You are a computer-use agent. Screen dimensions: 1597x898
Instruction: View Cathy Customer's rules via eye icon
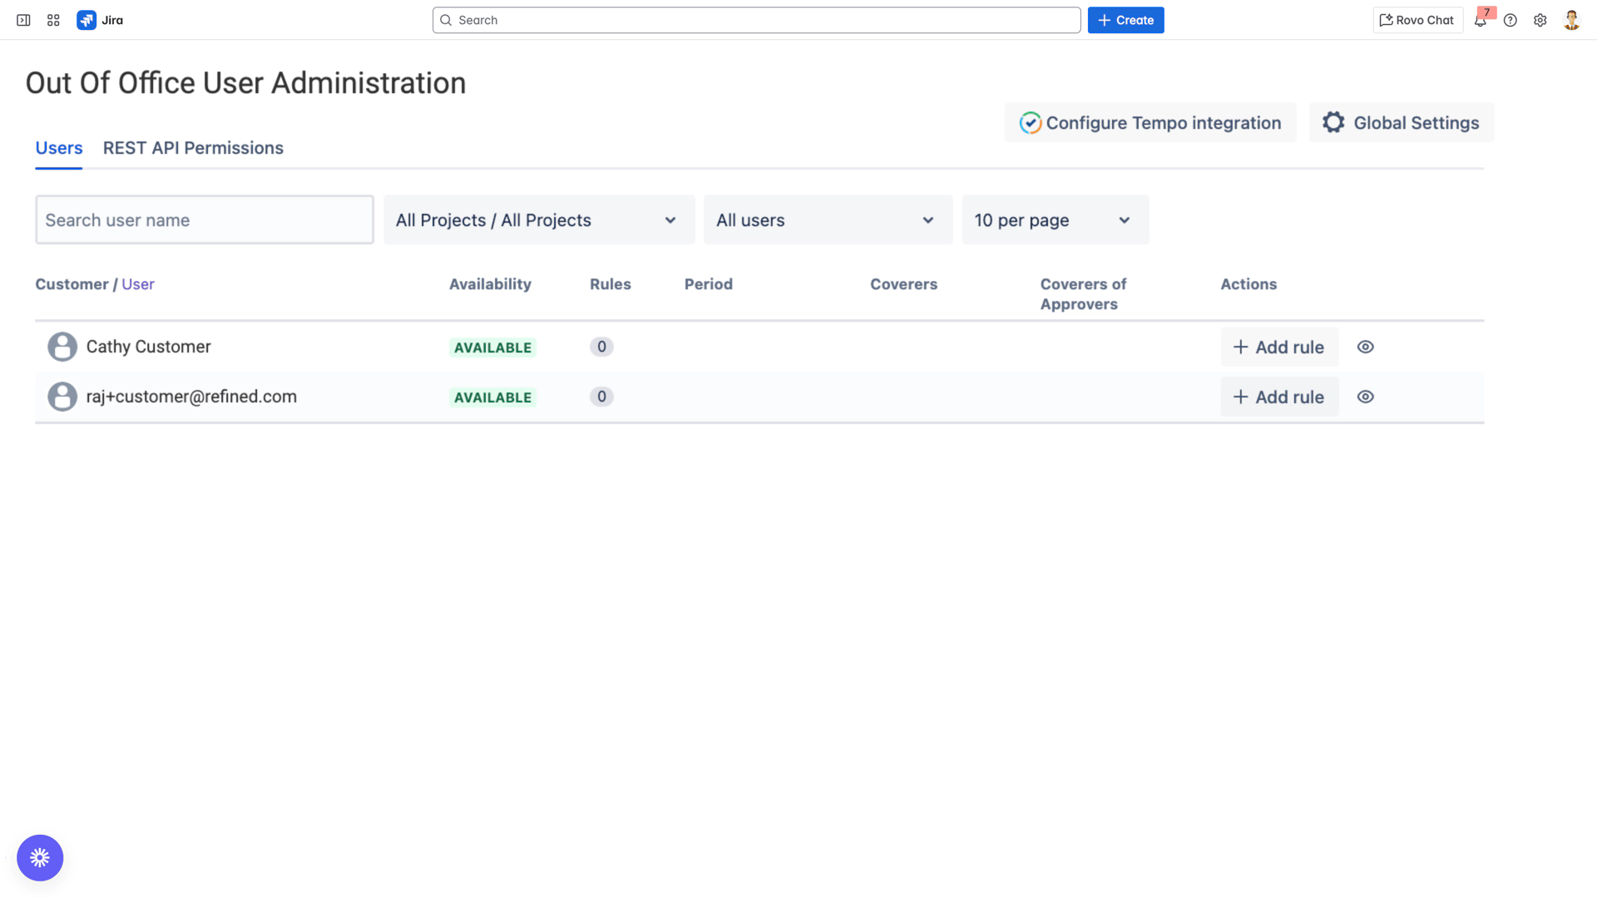(1365, 347)
